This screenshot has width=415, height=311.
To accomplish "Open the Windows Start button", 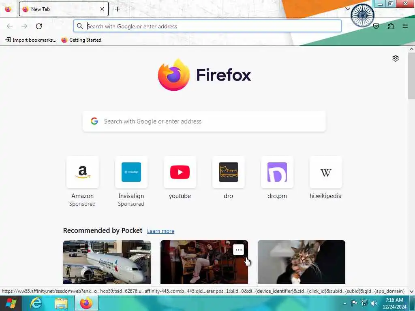I will coord(11,303).
